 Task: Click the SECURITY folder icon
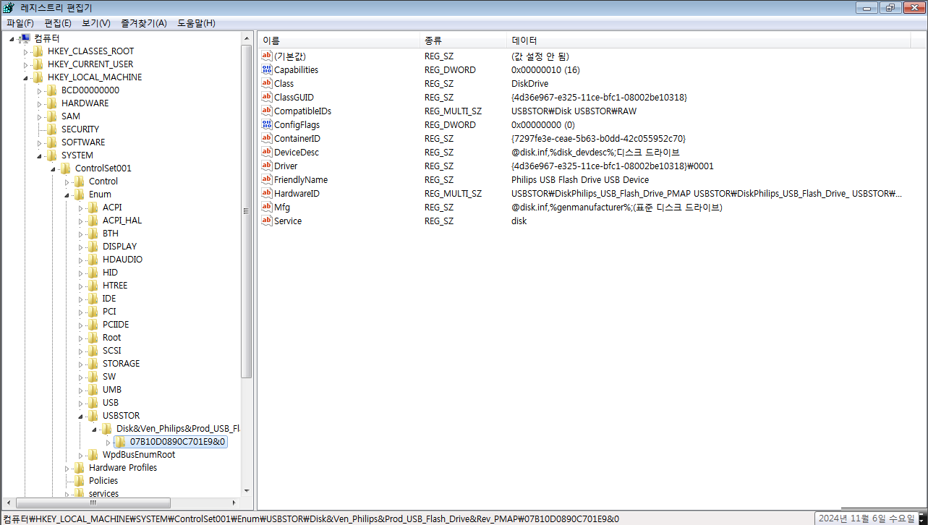(x=52, y=129)
